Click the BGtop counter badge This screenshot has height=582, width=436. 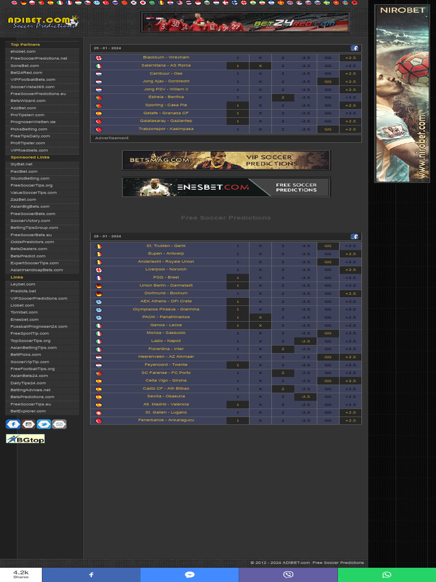pos(25,439)
